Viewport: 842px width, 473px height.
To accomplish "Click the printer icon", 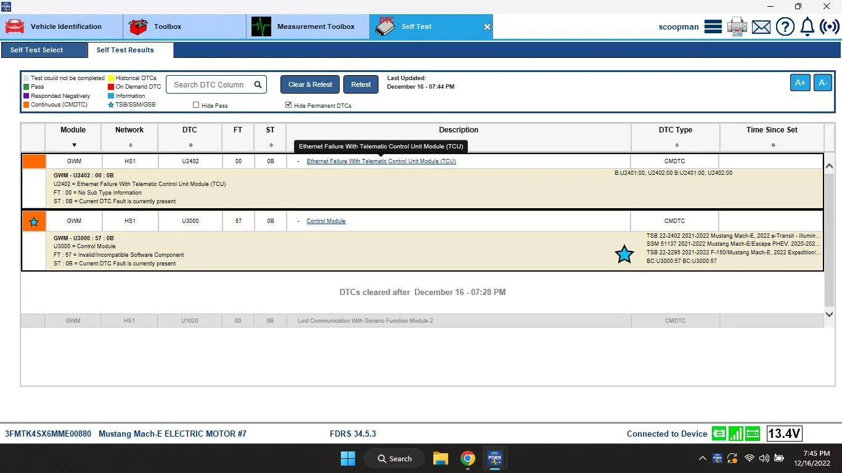I will 737,26.
